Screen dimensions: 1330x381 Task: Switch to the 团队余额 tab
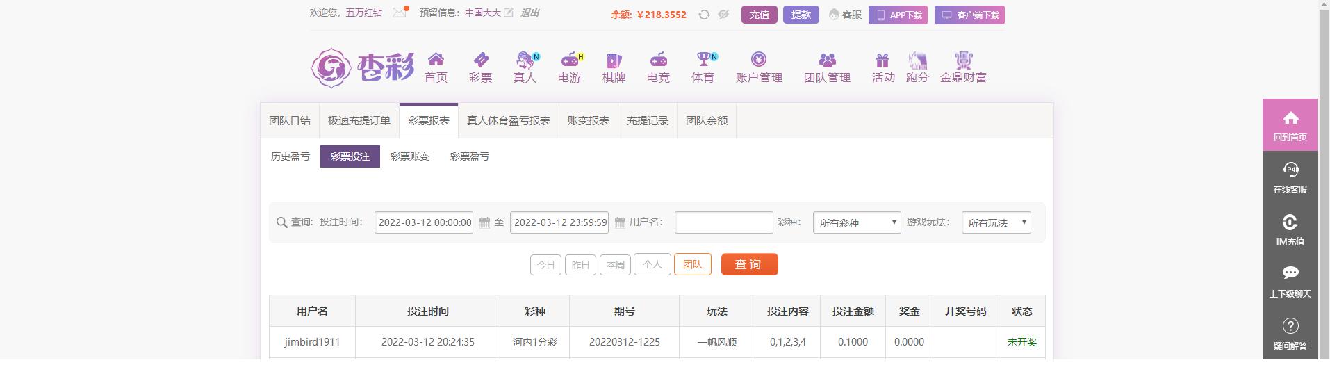click(x=707, y=121)
